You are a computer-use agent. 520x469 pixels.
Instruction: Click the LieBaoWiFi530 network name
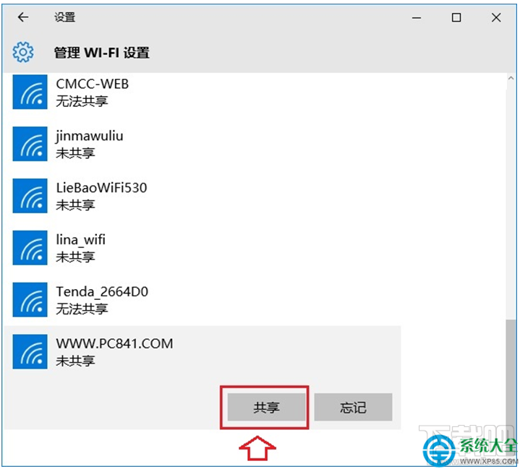(x=101, y=188)
